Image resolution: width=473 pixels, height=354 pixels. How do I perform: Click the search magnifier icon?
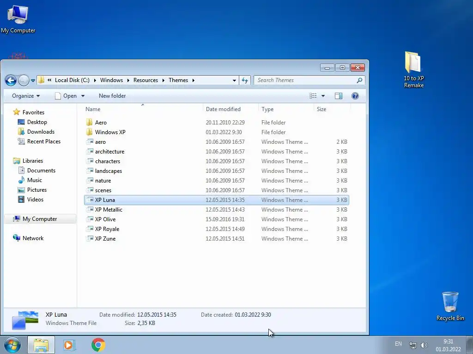coord(359,80)
